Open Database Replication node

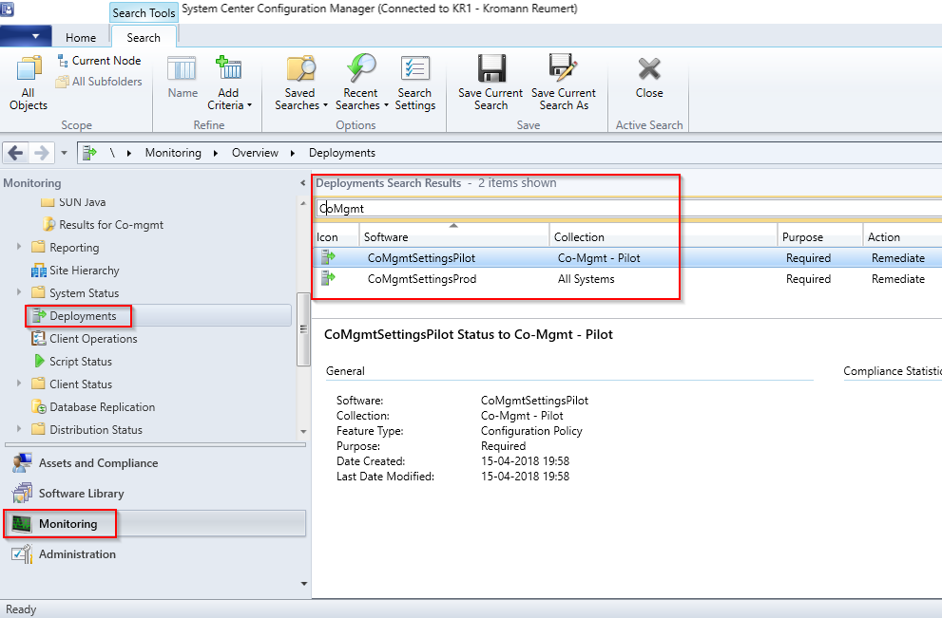93,407
